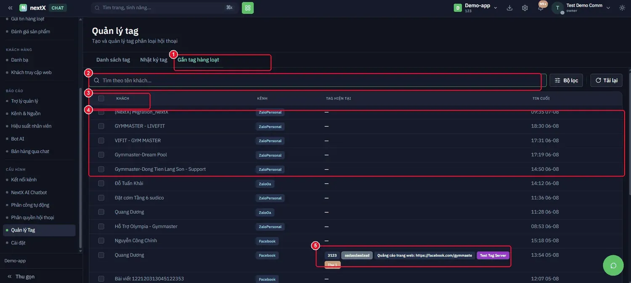Check the GYMMASTER - LIVEFIT row checkbox
Image resolution: width=631 pixels, height=283 pixels.
101,126
